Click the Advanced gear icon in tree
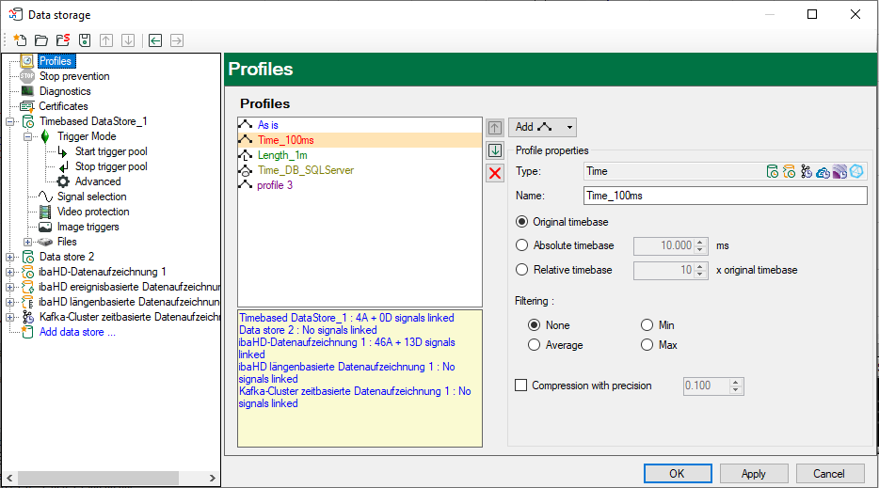The width and height of the screenshot is (879, 488). [x=63, y=181]
